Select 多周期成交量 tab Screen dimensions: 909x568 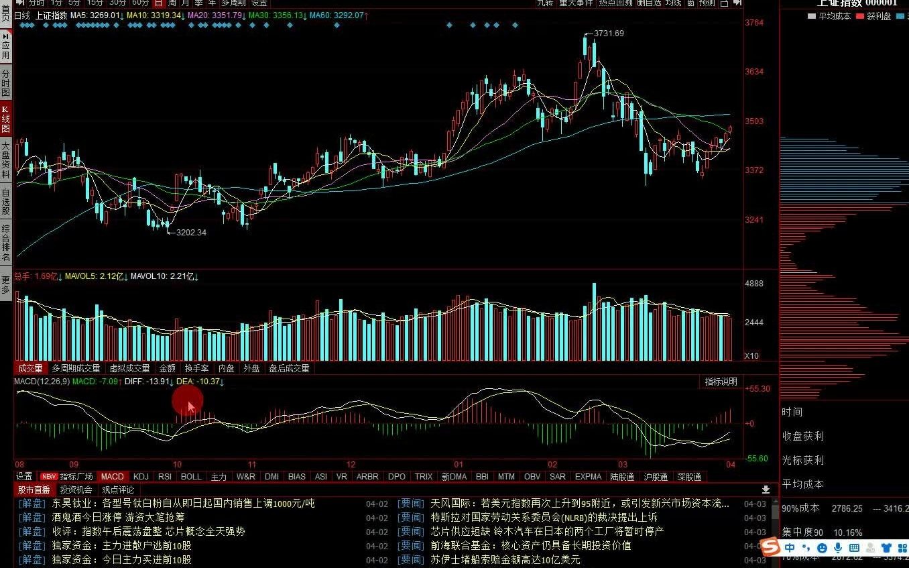coord(76,368)
